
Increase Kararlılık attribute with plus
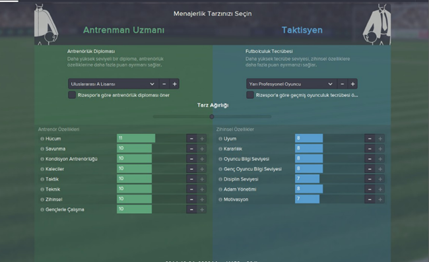(380, 148)
